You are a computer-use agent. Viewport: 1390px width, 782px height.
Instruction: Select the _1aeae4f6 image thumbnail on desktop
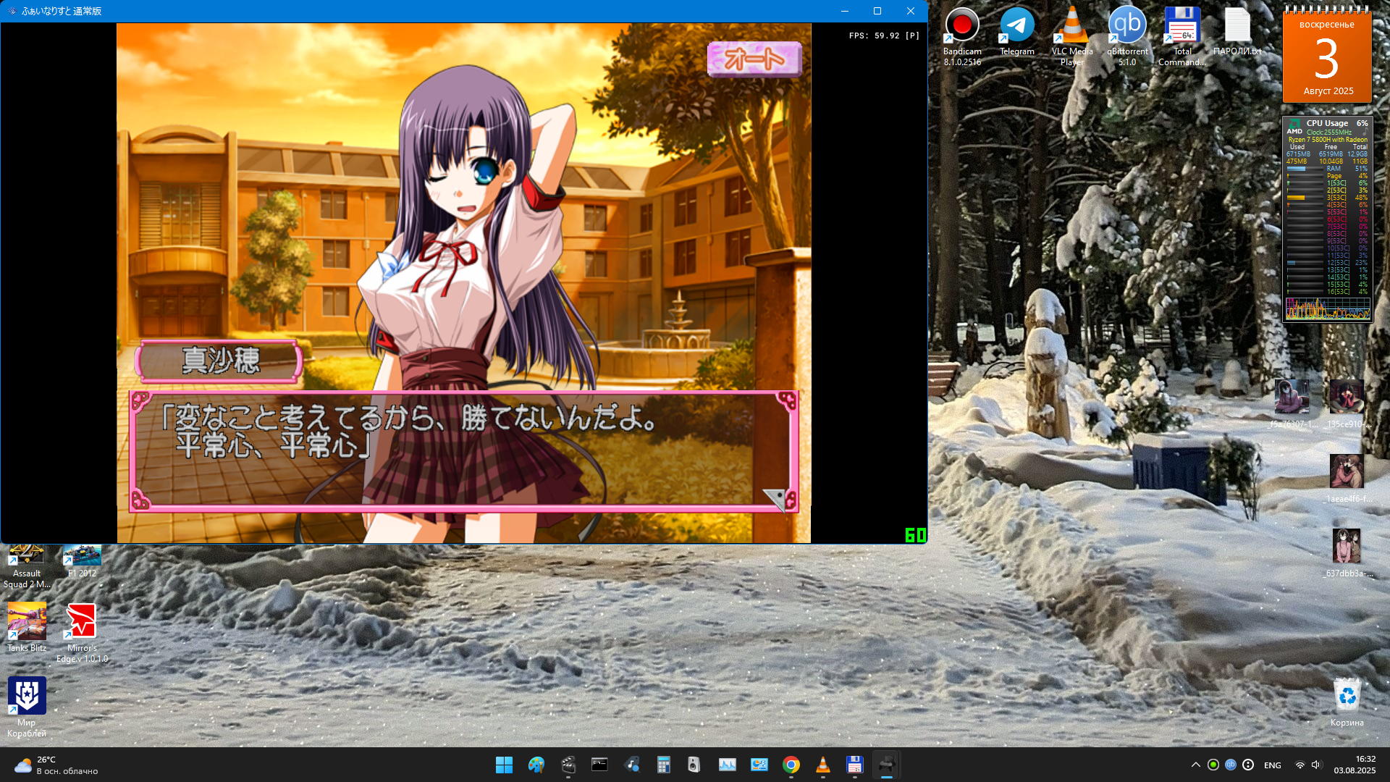1347,478
